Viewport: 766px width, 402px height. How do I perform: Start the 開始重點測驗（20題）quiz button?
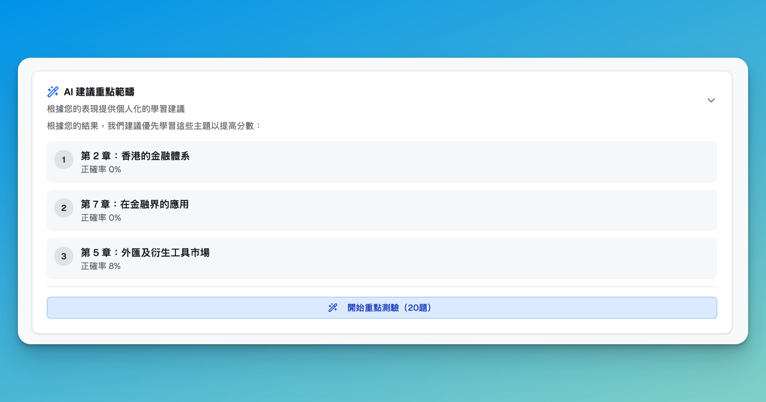tap(382, 308)
